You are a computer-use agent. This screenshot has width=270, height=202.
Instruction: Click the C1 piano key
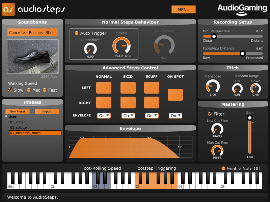pos(53,187)
